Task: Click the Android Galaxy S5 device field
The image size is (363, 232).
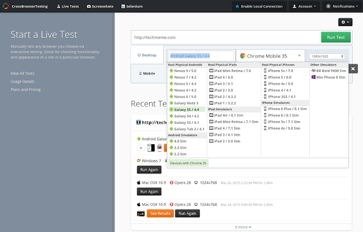Action: pyautogui.click(x=201, y=56)
